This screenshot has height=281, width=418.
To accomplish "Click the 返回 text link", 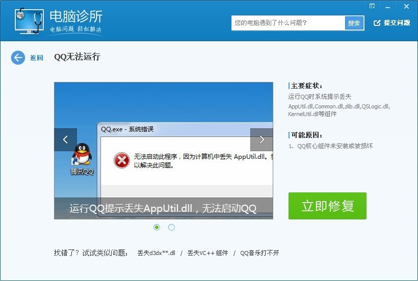I will (x=37, y=58).
